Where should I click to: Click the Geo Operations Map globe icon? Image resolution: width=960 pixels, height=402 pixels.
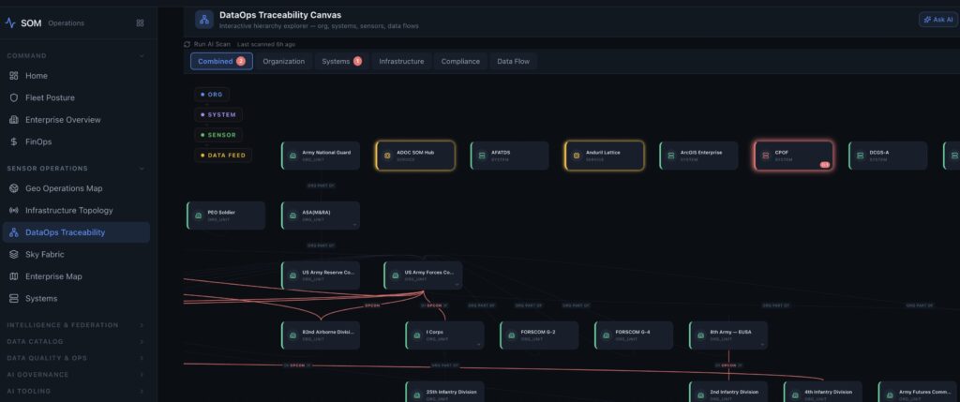(13, 188)
